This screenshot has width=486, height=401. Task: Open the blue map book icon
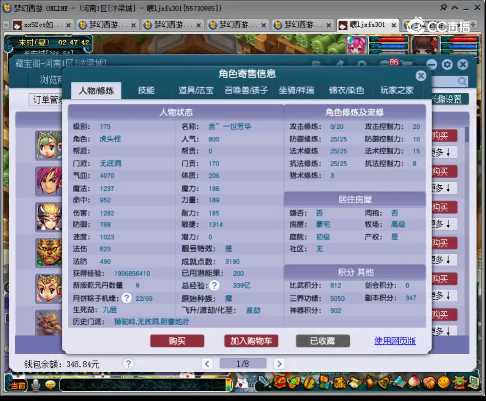click(x=399, y=382)
